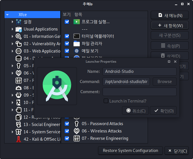Click Restore System Configuration button
The height and width of the screenshot is (159, 193).
[130, 151]
